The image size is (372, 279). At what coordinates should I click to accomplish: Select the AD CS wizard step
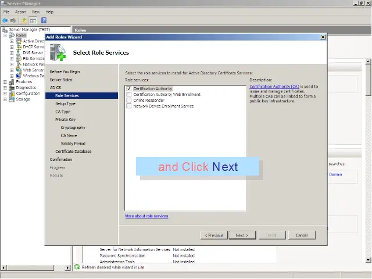click(55, 88)
